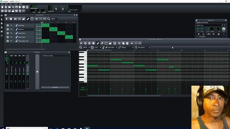Open the Song Editor window toggle icon
The image size is (230, 129).
[3, 11]
